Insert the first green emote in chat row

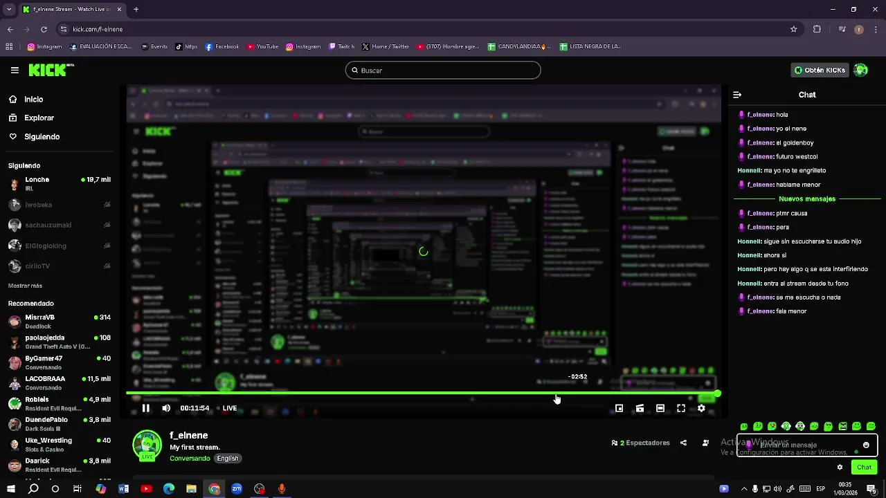(x=744, y=427)
